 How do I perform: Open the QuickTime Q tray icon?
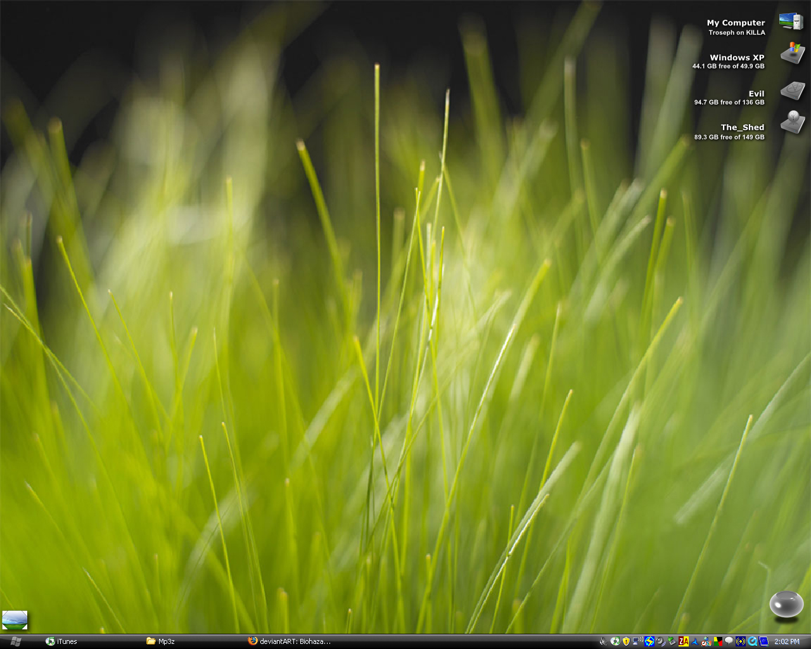tap(753, 641)
